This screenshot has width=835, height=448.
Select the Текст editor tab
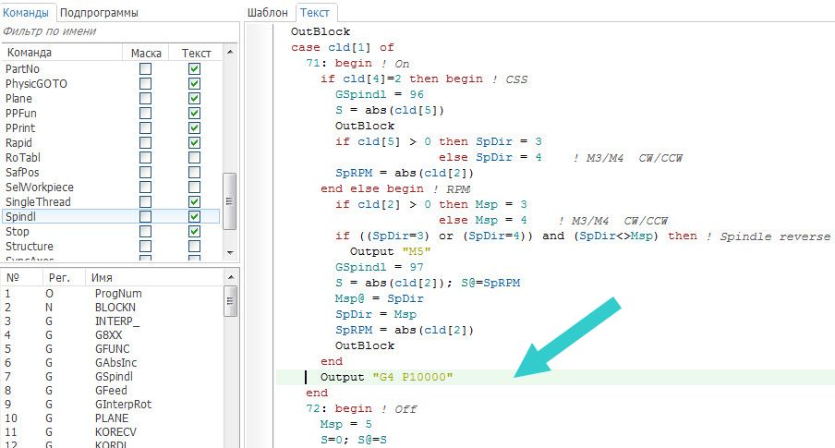click(315, 12)
